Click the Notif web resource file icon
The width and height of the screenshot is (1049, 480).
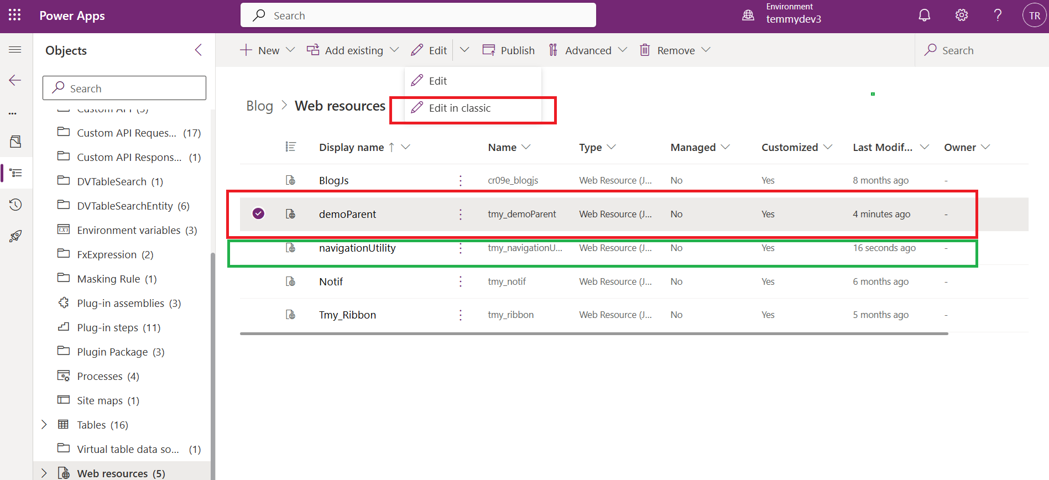point(290,281)
